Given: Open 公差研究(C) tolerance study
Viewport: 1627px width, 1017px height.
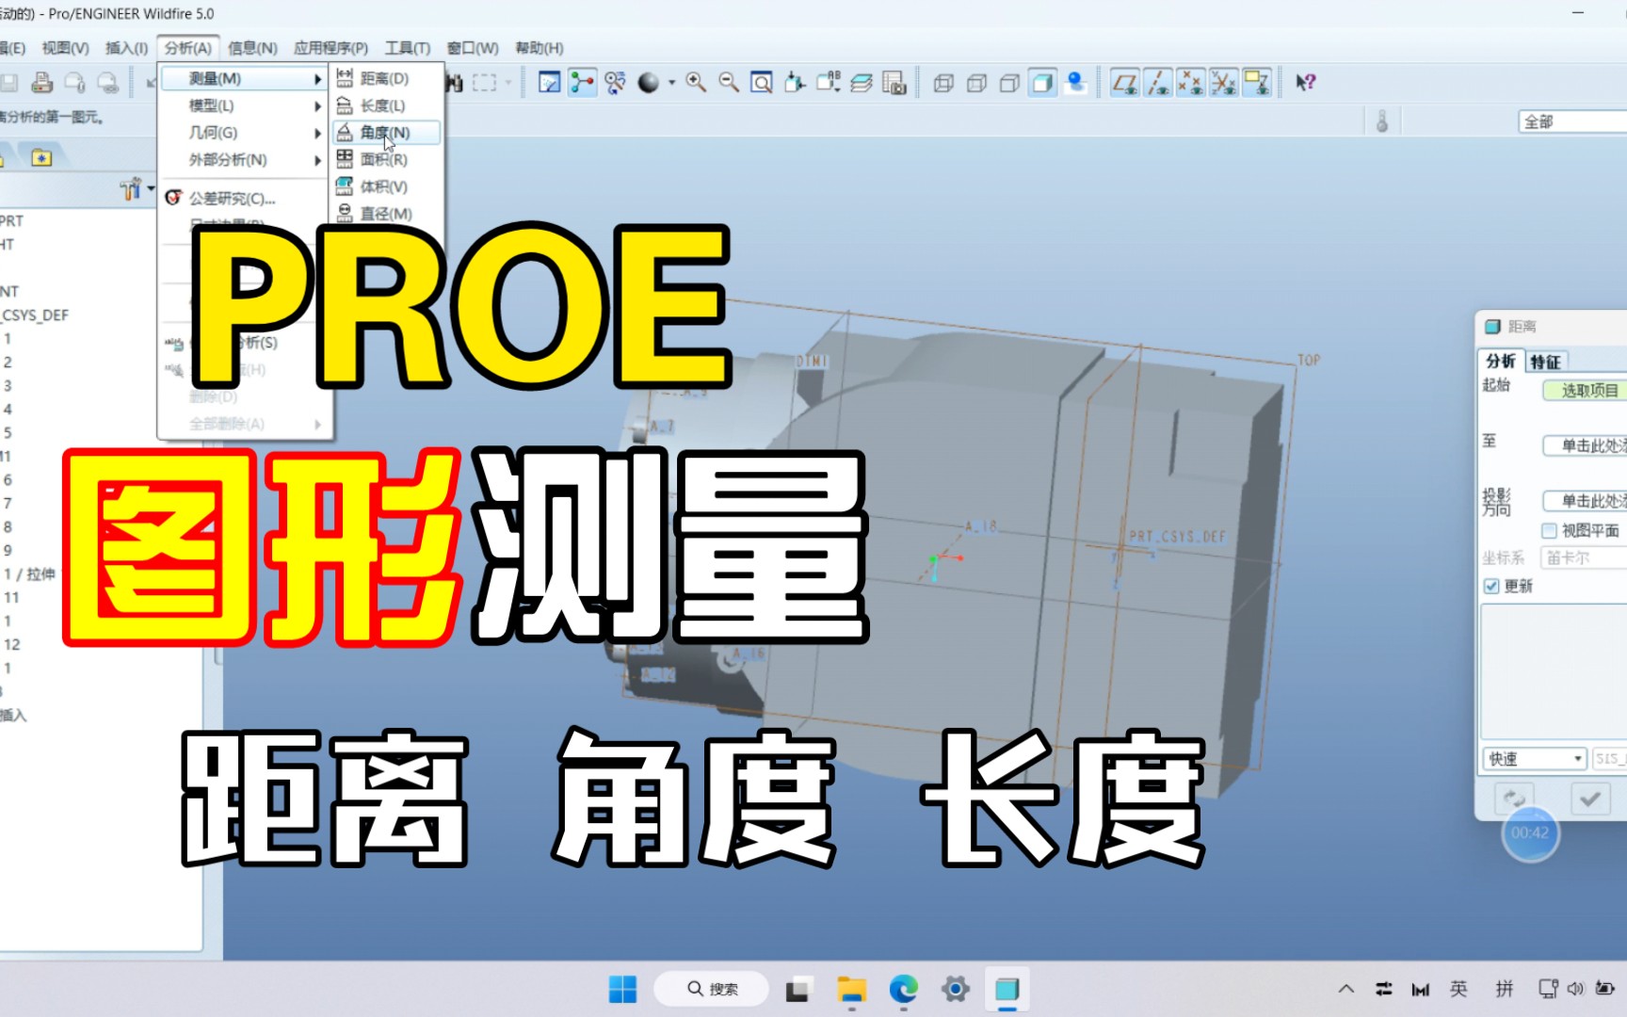Looking at the screenshot, I should click(x=232, y=199).
